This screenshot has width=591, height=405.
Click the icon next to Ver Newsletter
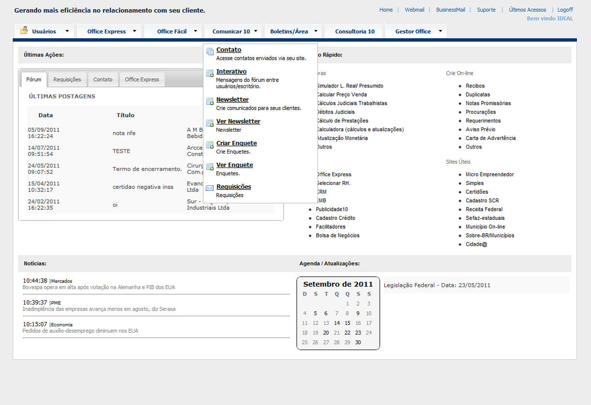tap(210, 123)
